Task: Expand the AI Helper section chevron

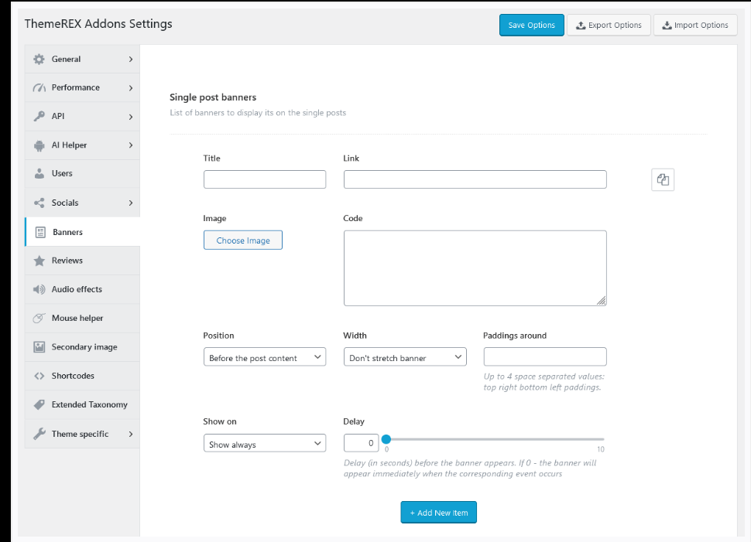Action: 131,145
